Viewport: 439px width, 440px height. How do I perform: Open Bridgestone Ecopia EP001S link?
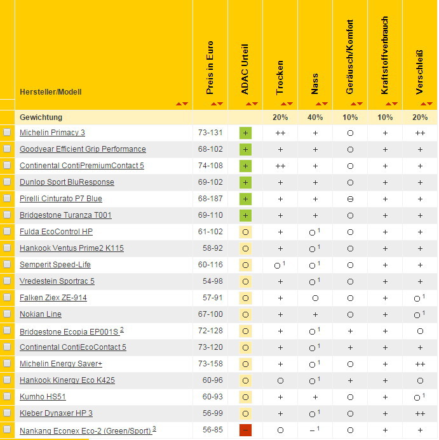click(x=69, y=331)
